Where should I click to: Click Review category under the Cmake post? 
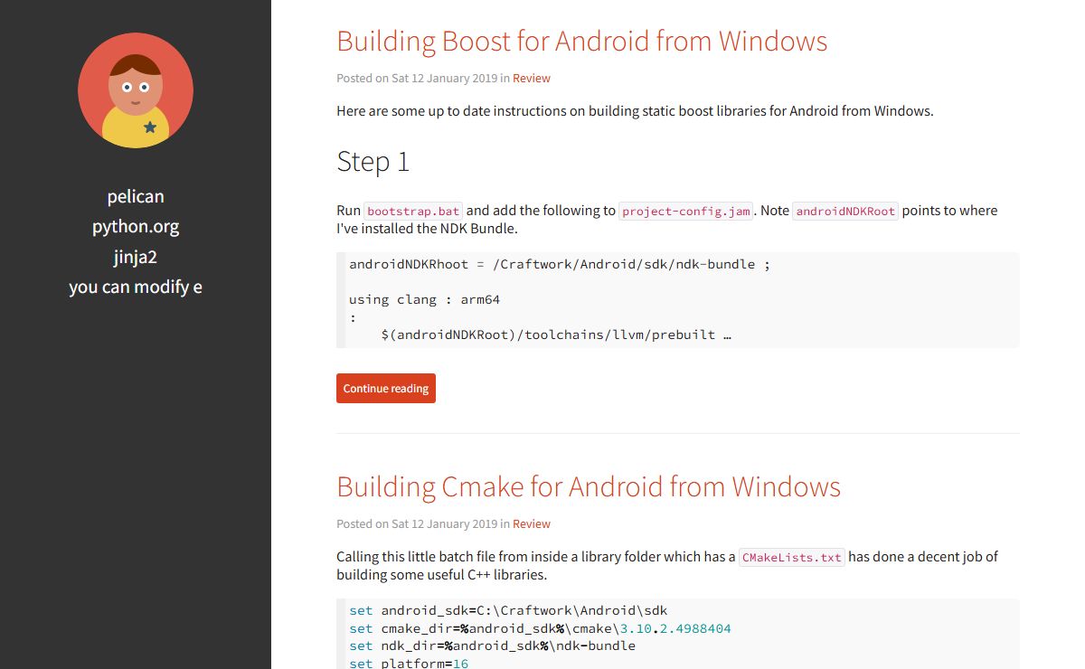[x=532, y=523]
